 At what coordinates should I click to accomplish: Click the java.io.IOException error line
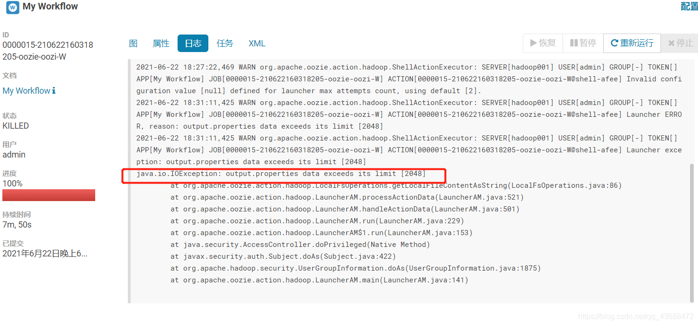(281, 174)
